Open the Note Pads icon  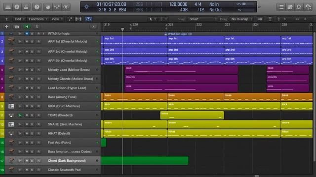pyautogui.click(x=290, y=7)
